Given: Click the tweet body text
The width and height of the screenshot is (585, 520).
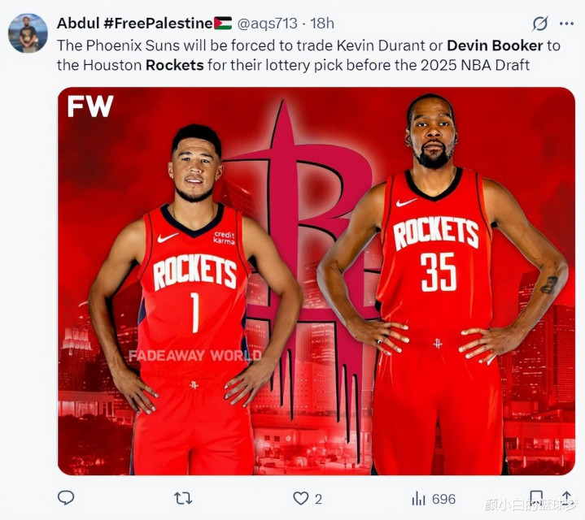Looking at the screenshot, I should [x=308, y=55].
